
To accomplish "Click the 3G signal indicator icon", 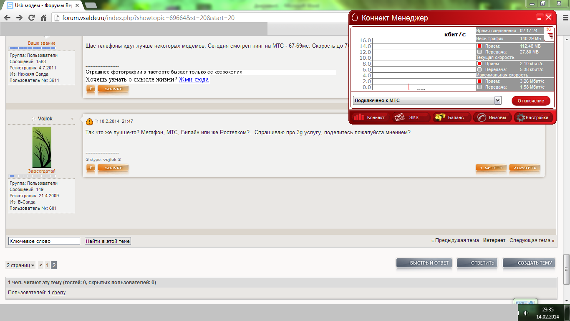I will click(549, 33).
